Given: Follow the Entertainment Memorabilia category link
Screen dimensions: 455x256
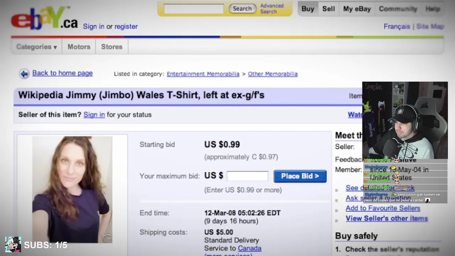Looking at the screenshot, I should click(x=203, y=74).
